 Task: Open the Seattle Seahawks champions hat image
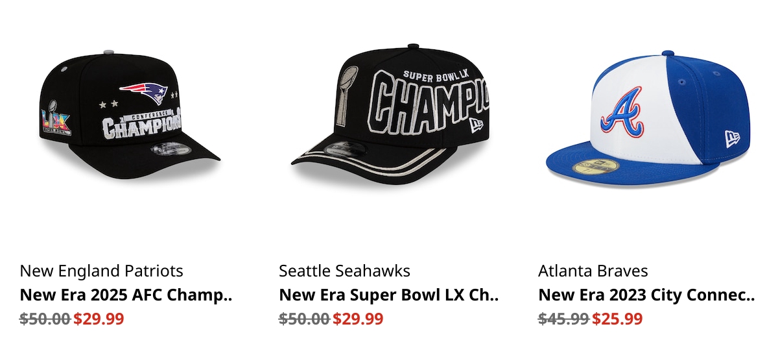point(389,117)
